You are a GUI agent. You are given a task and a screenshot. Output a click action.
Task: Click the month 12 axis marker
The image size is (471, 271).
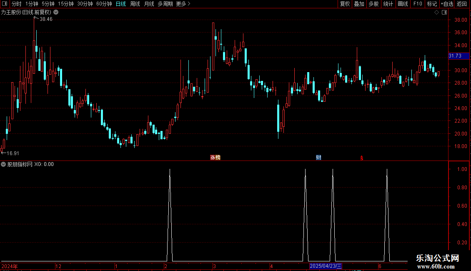58,266
